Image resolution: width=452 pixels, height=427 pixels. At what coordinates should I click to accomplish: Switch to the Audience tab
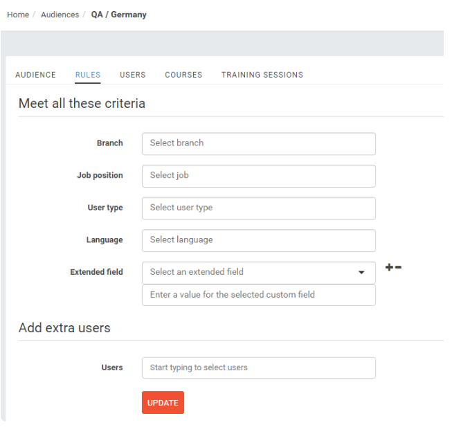35,75
